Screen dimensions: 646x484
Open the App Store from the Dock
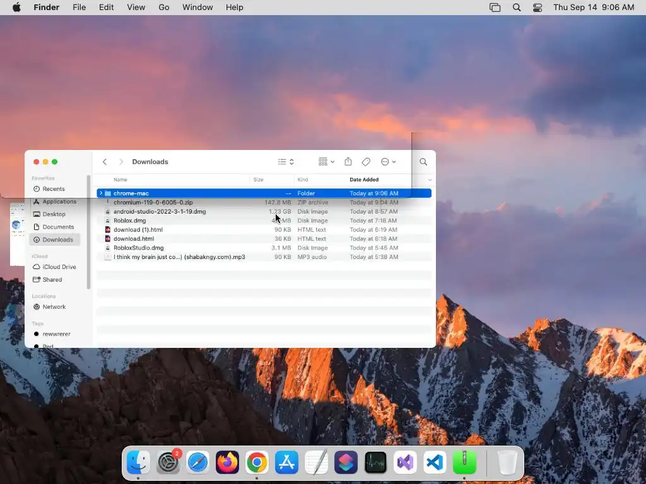coord(286,462)
